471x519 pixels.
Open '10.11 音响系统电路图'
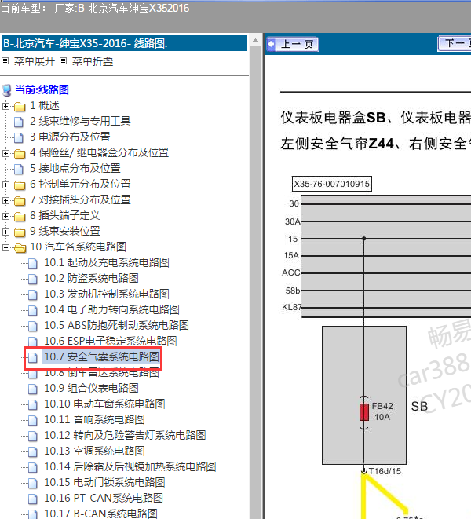[94, 419]
